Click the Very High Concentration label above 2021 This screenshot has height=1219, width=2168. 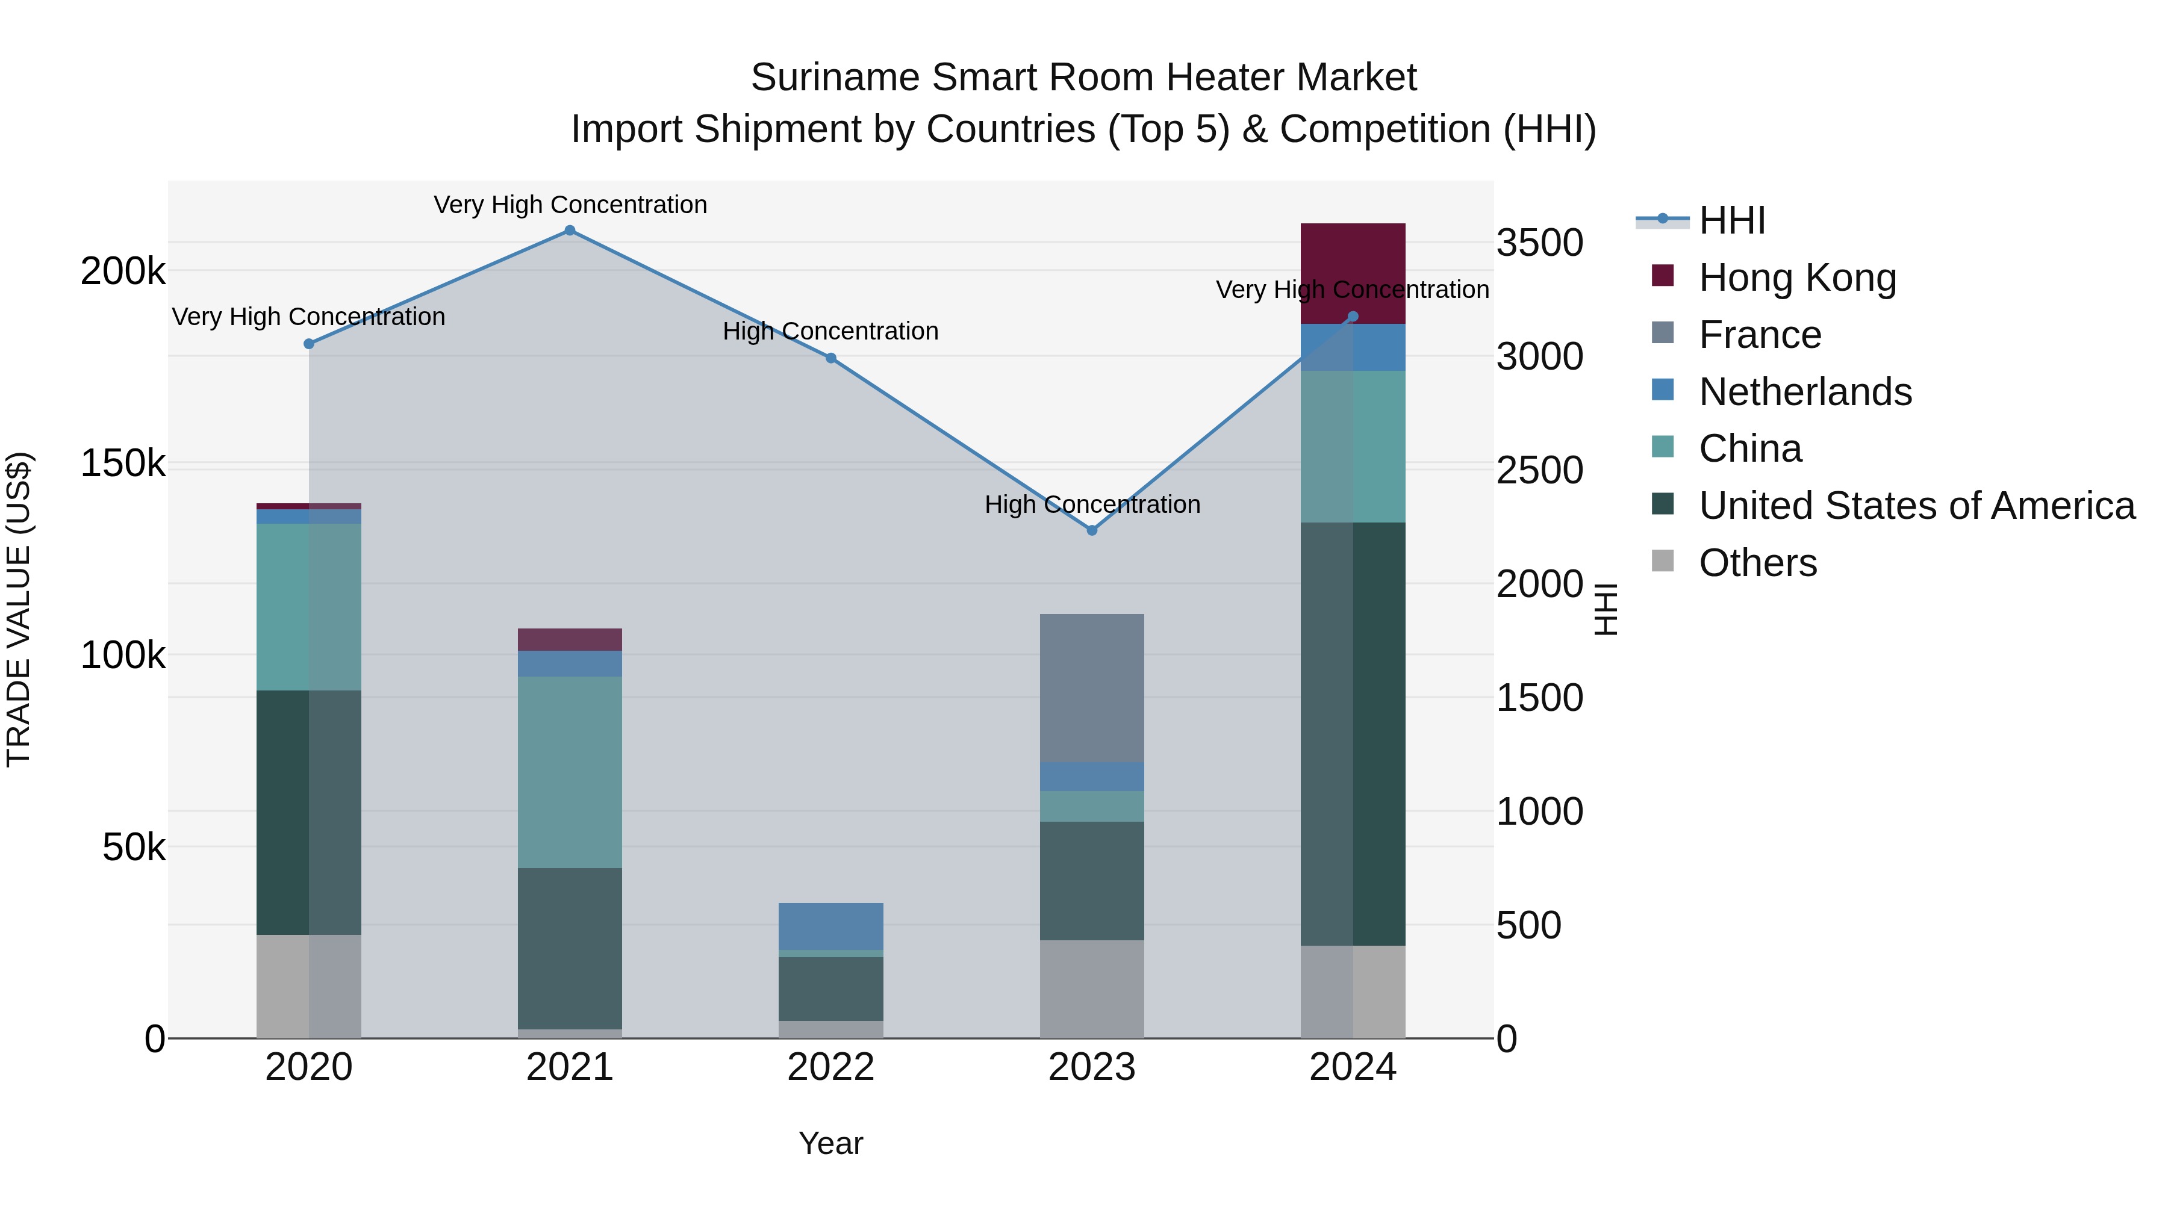(x=570, y=205)
